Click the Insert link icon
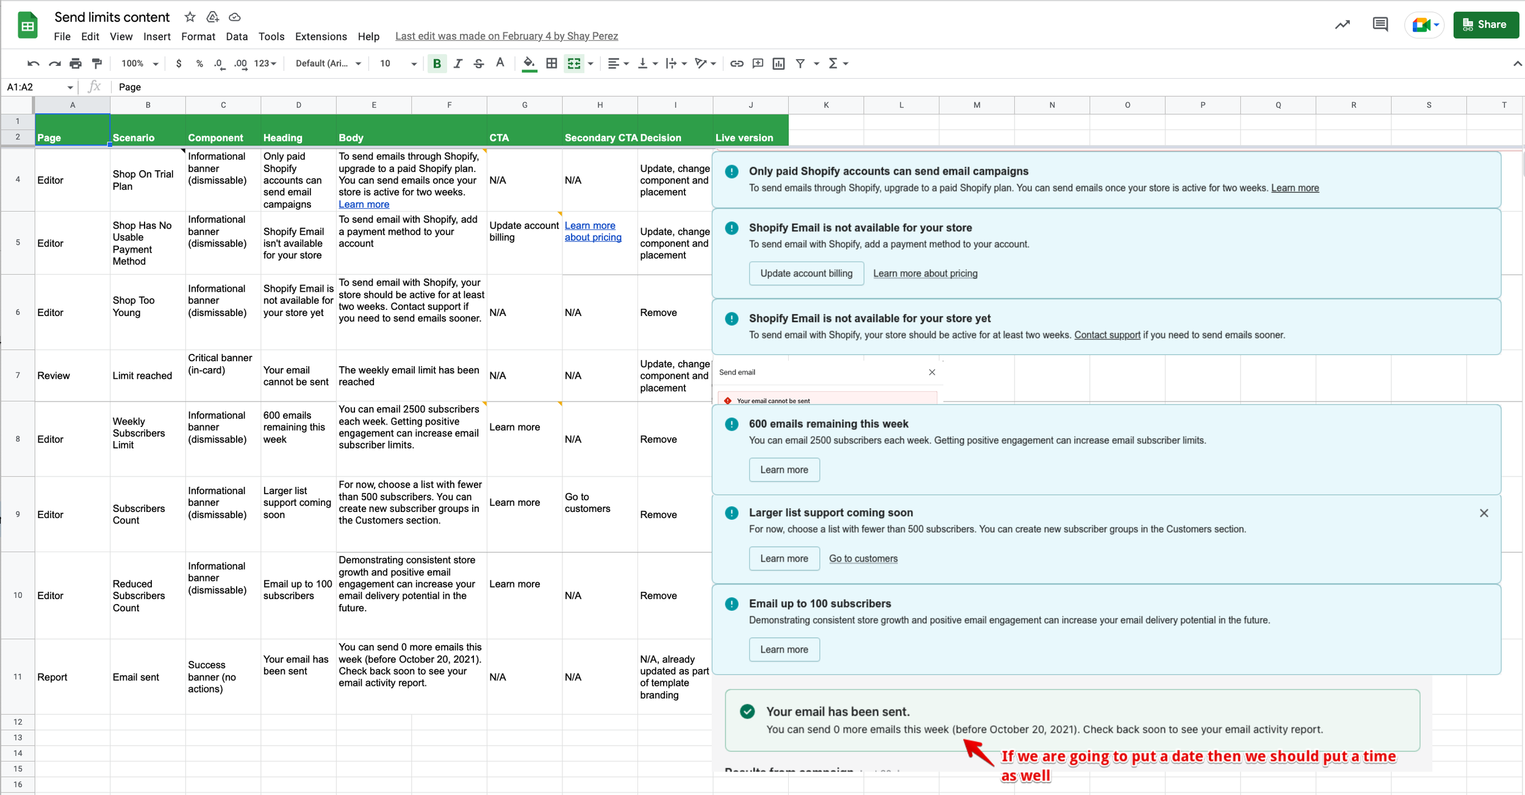Viewport: 1525px width, 795px height. pyautogui.click(x=737, y=63)
